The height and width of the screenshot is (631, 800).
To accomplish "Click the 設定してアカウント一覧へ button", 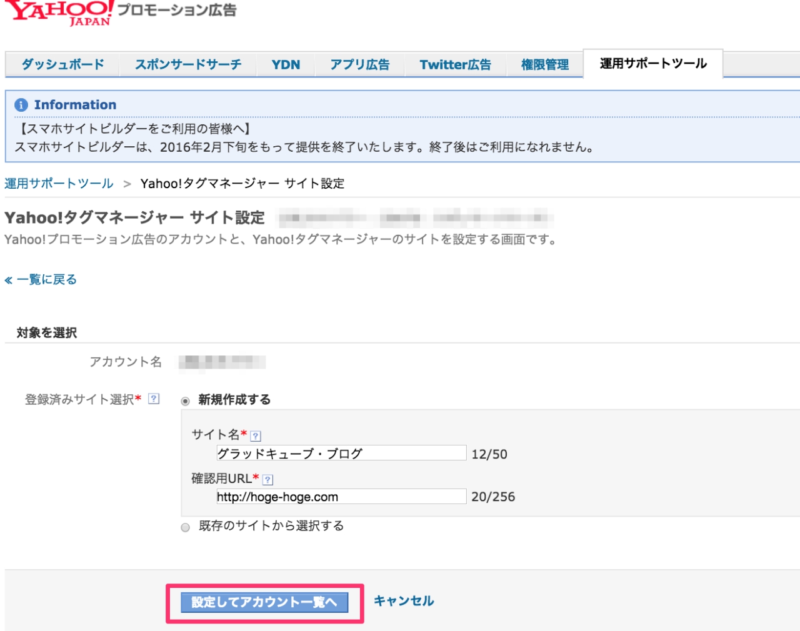I will [x=264, y=602].
